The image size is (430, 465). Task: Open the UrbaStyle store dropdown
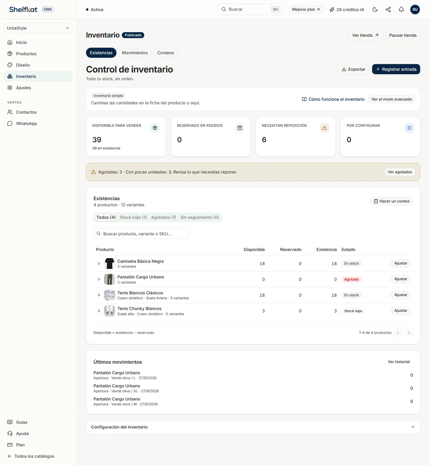(x=38, y=28)
